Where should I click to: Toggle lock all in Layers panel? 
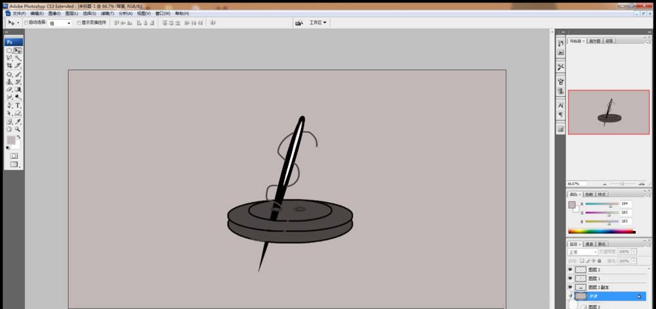tap(599, 261)
